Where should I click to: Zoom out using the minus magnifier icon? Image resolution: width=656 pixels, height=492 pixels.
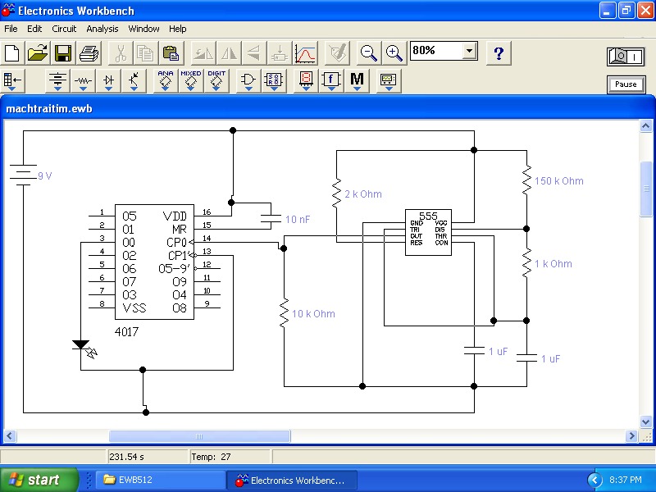pos(369,53)
